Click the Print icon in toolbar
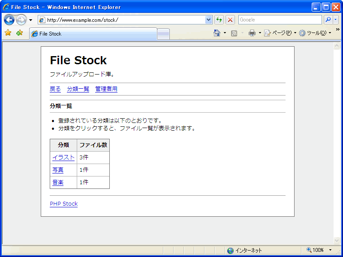343x257 pixels. (x=252, y=33)
